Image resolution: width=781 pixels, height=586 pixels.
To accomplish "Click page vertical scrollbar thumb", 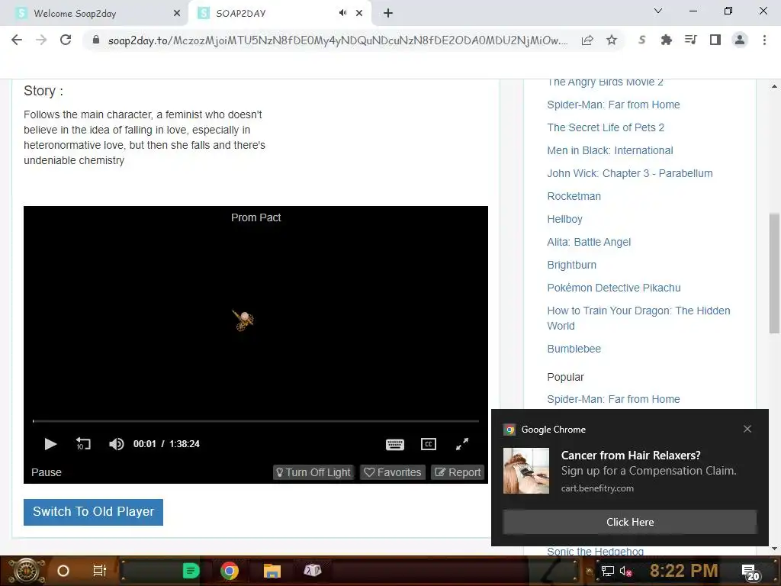I will tap(774, 273).
